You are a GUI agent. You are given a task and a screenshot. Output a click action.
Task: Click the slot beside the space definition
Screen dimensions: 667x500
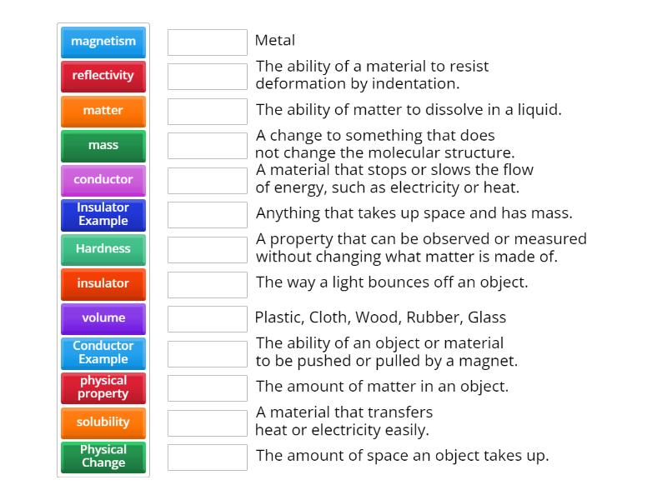coord(208,457)
